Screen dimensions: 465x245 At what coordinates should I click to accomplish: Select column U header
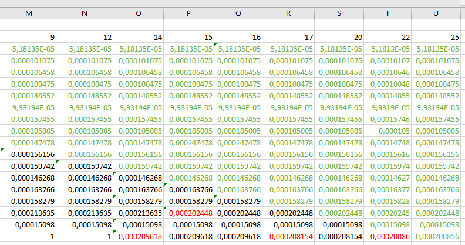[x=436, y=13]
